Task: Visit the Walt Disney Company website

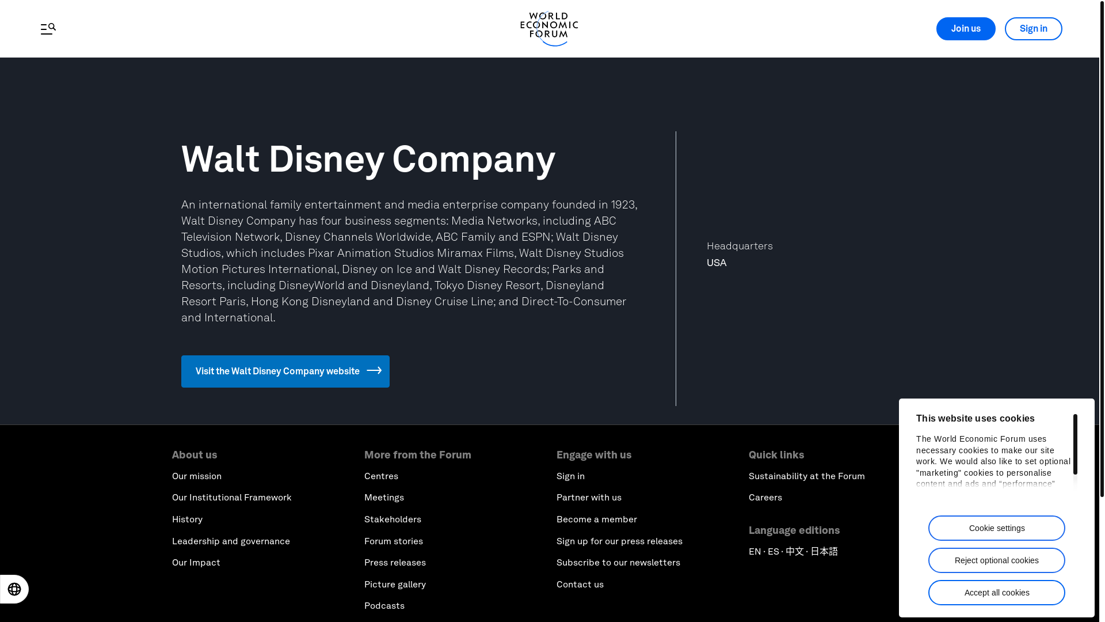Action: pyautogui.click(x=285, y=371)
